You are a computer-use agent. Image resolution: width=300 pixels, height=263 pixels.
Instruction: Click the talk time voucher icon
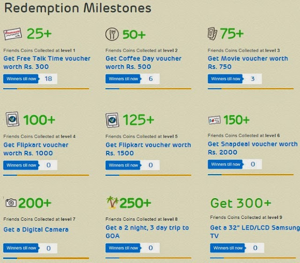[x=13, y=34]
